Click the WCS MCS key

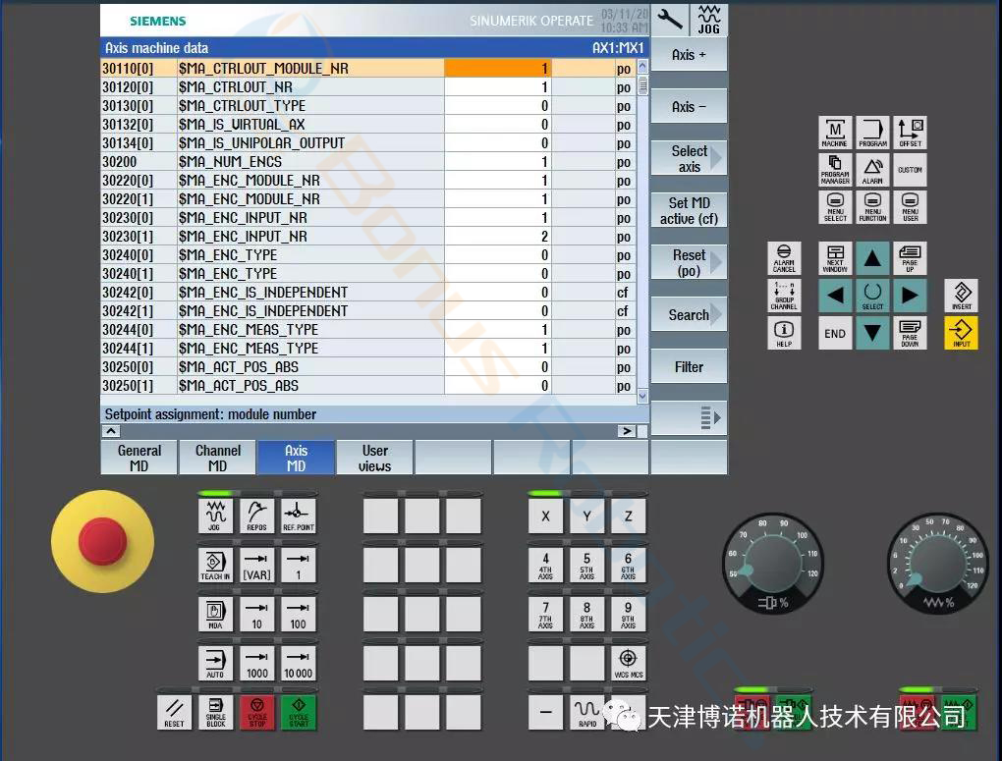click(x=628, y=663)
